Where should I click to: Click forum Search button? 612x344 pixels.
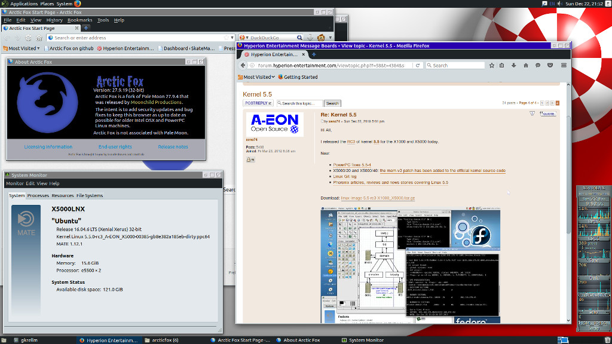pyautogui.click(x=332, y=103)
